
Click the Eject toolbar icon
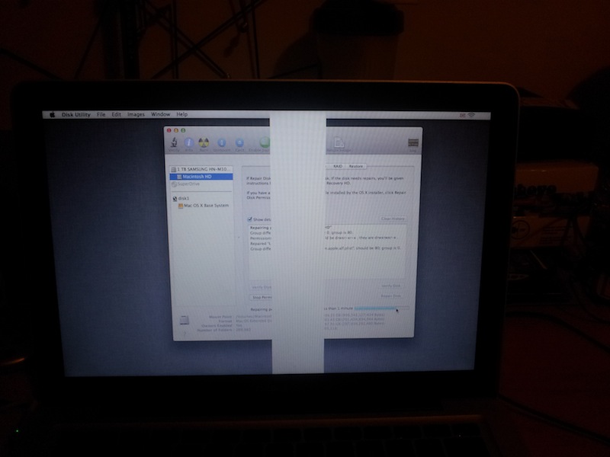click(x=239, y=143)
